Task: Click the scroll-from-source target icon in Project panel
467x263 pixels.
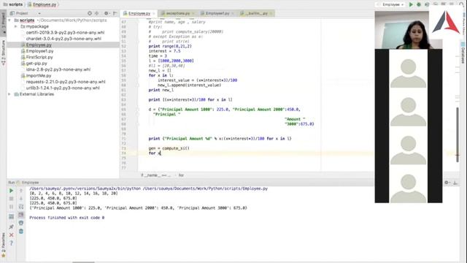Action: 90,13
